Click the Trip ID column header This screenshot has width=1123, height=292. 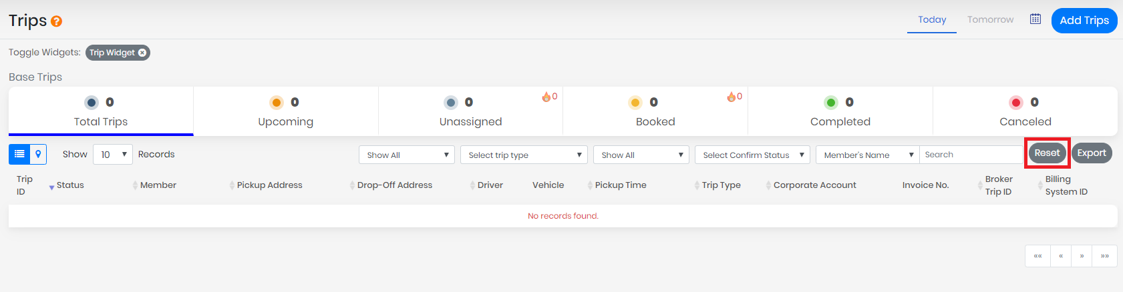pyautogui.click(x=24, y=185)
